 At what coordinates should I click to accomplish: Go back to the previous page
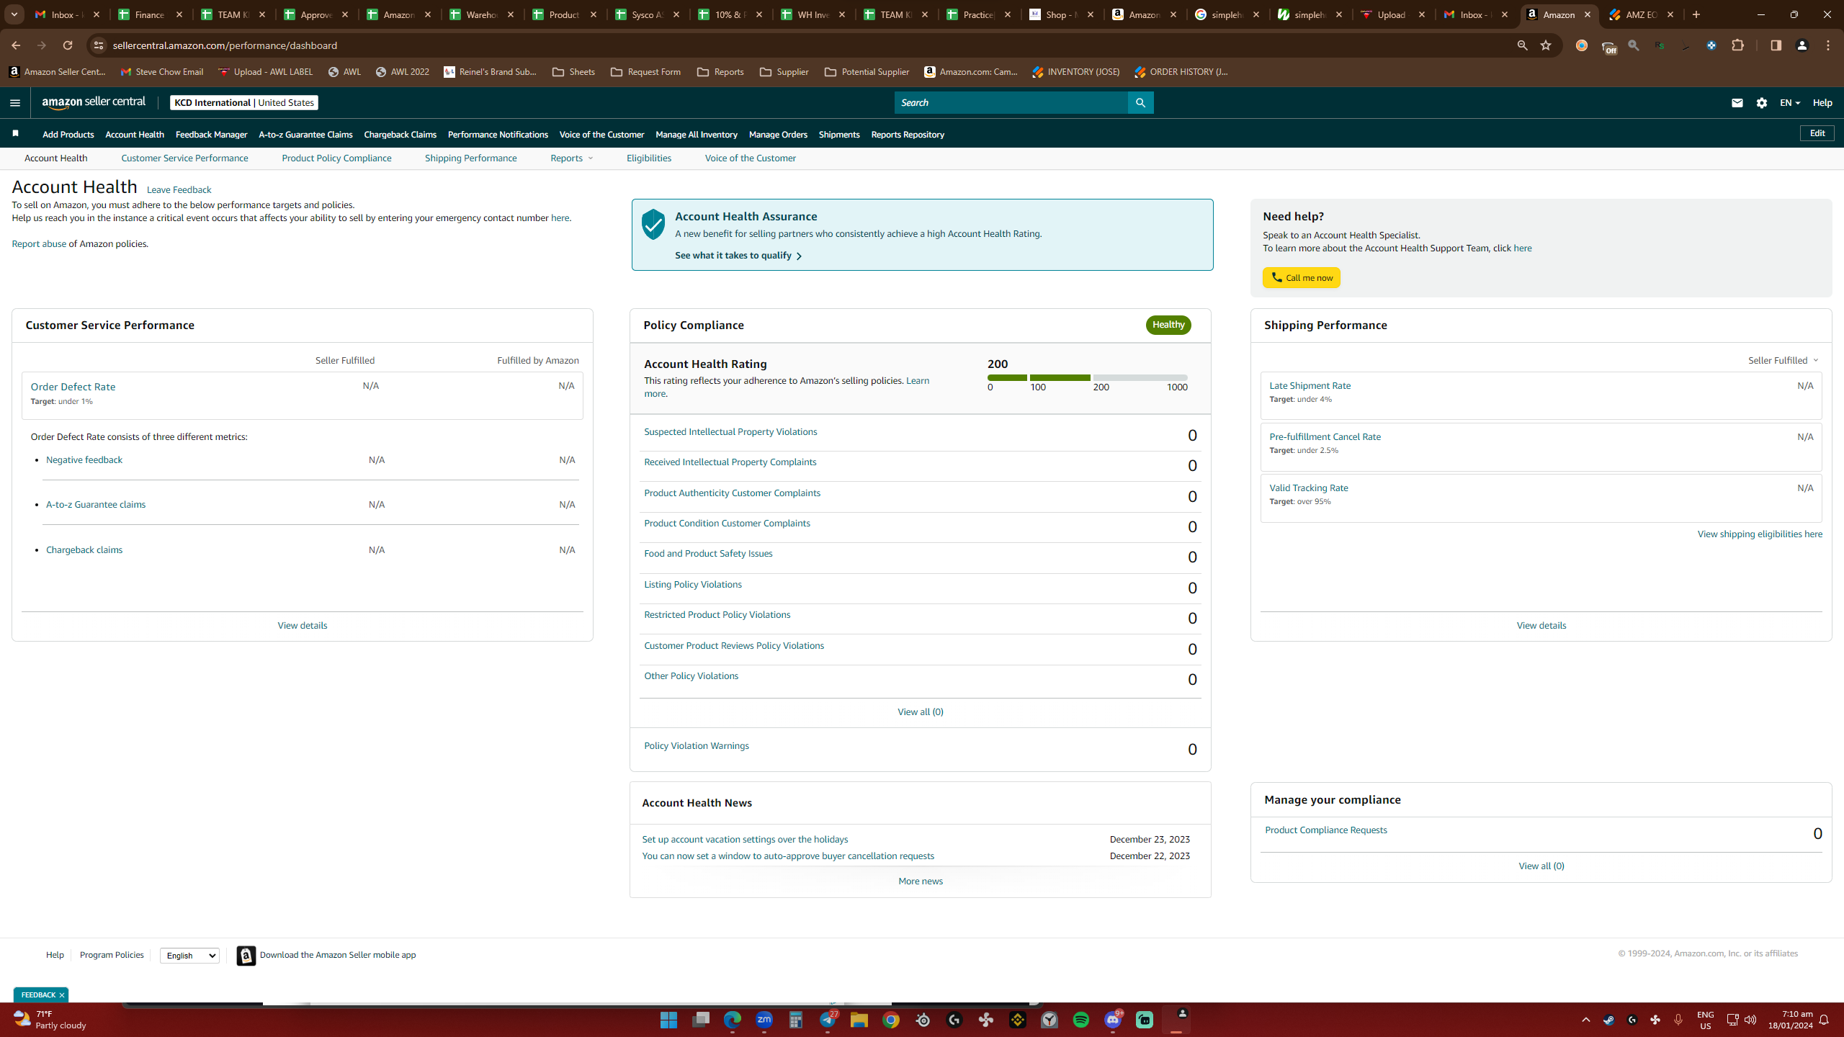[x=16, y=45]
